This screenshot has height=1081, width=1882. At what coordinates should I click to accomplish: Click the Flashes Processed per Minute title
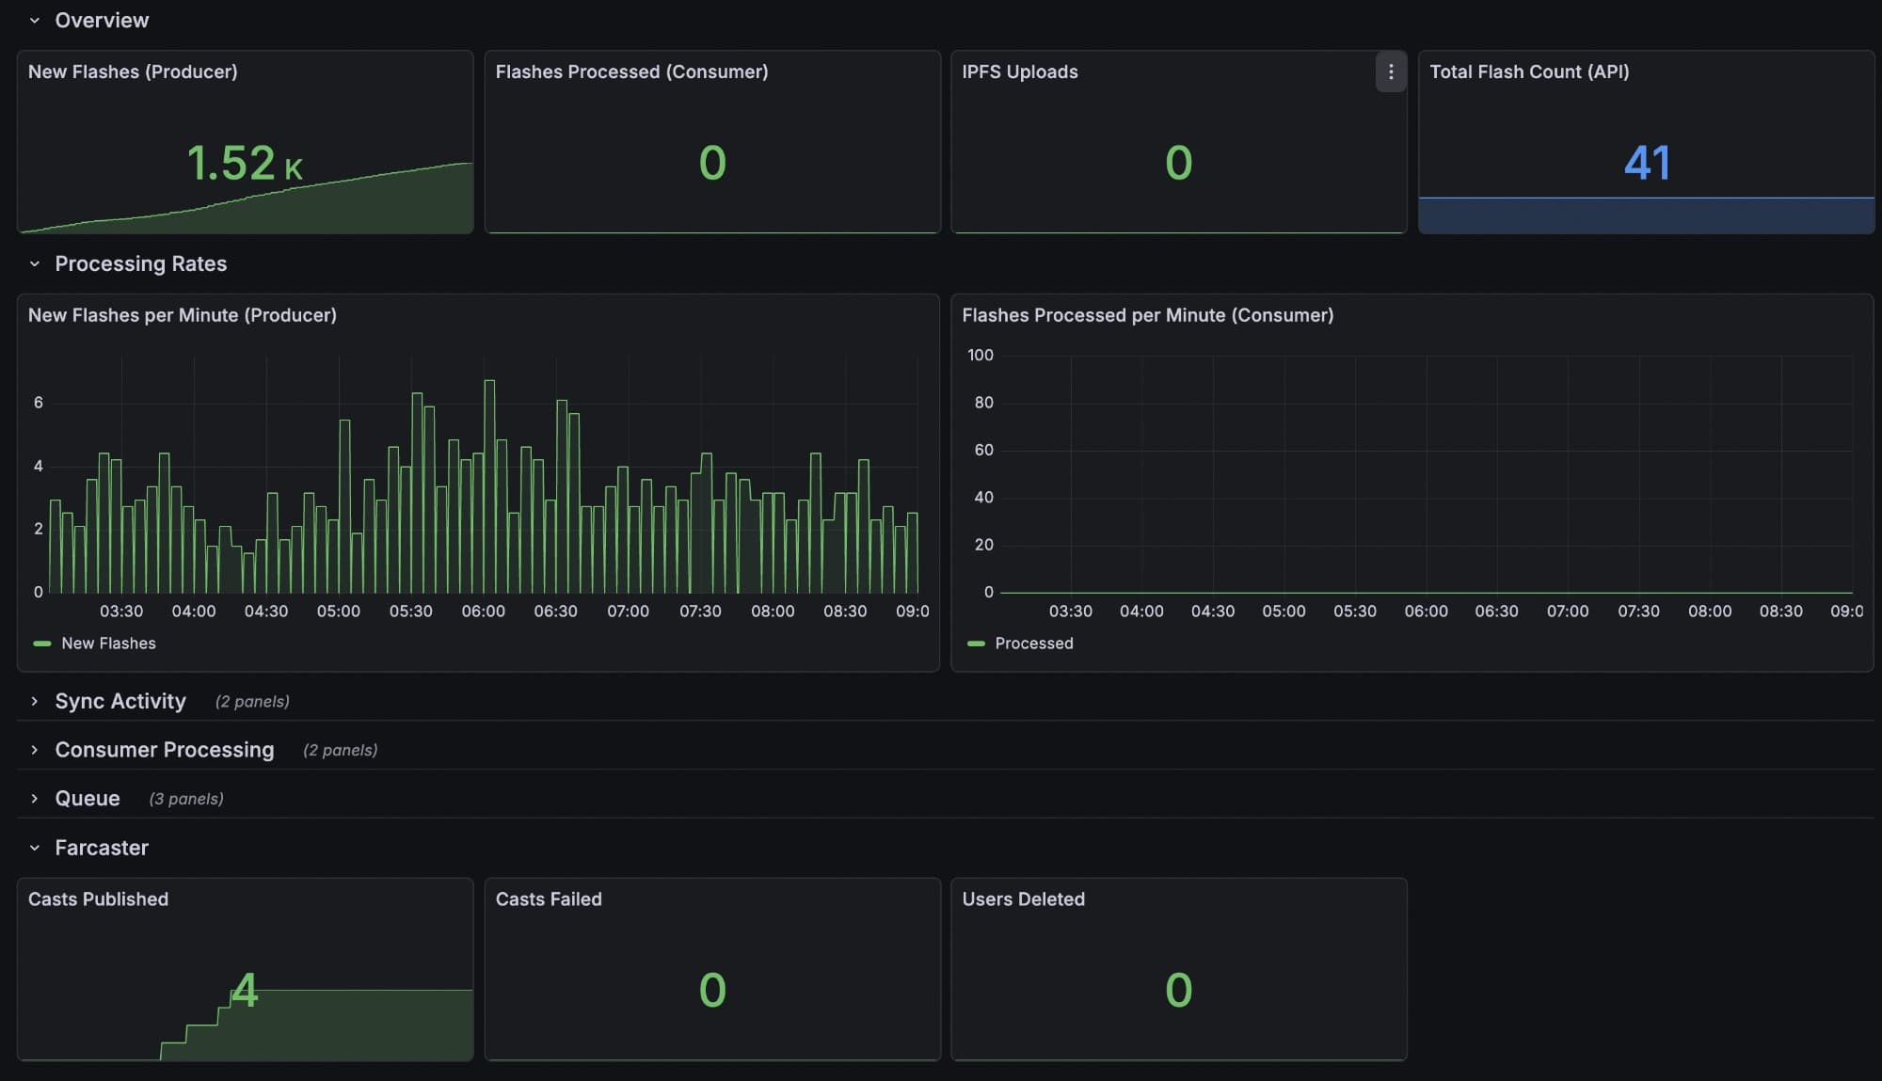point(1147,315)
